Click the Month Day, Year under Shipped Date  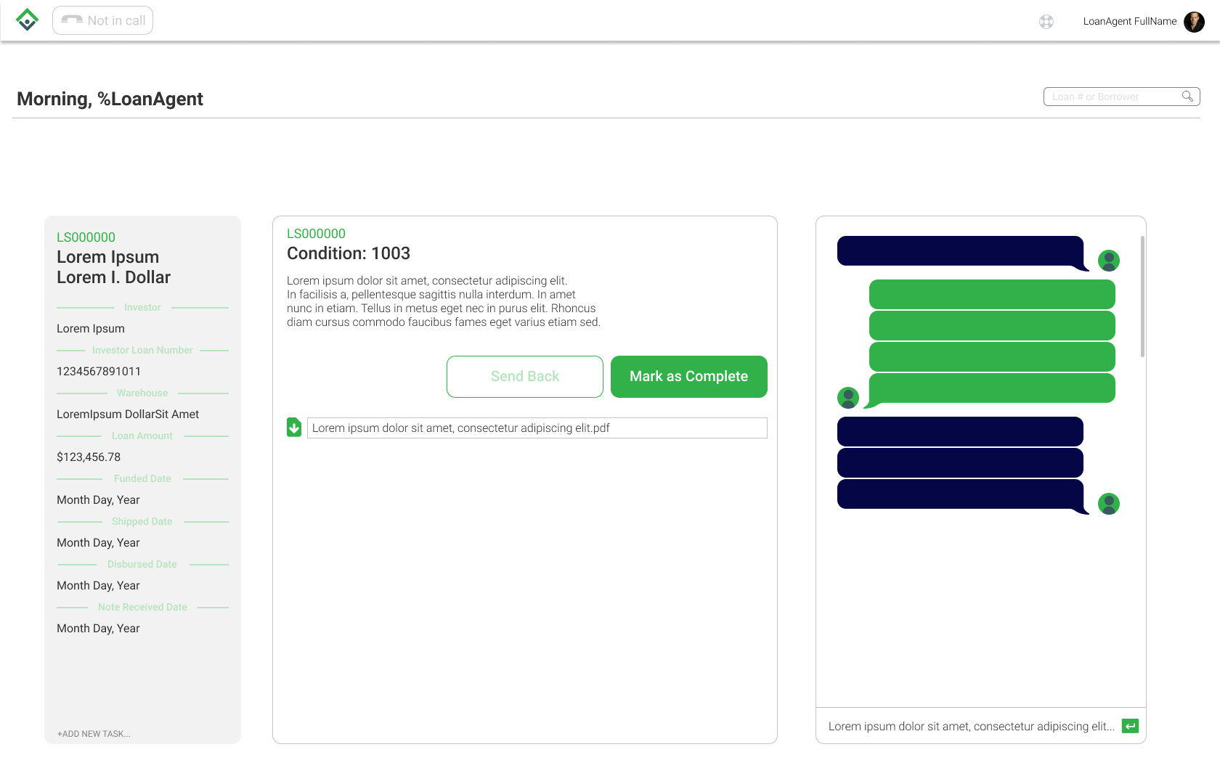pos(98,543)
